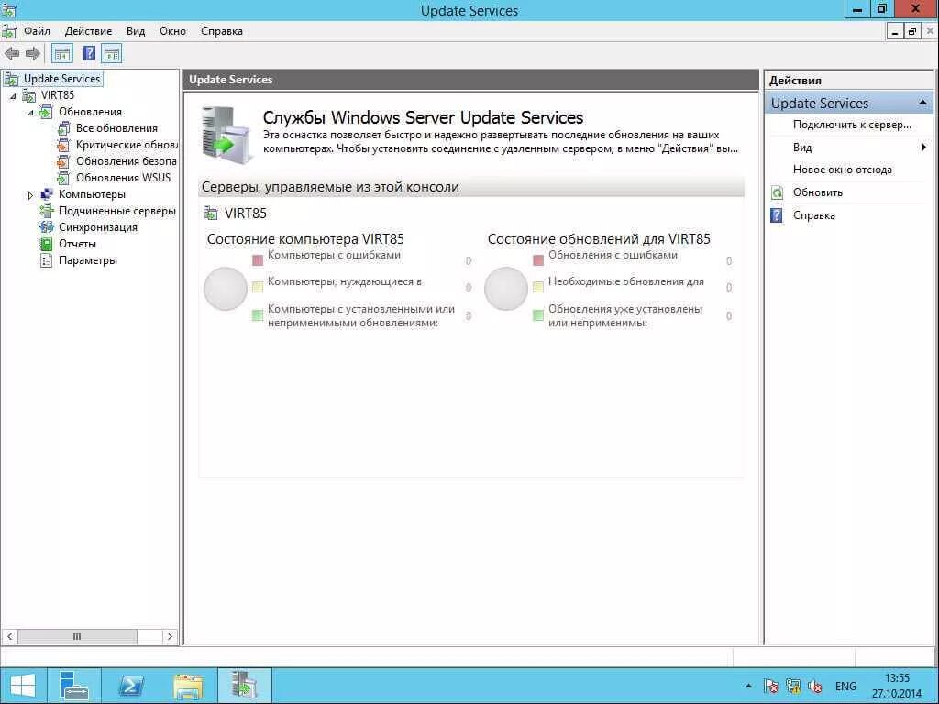Click the Все обновления icon
Image resolution: width=939 pixels, height=704 pixels.
click(63, 128)
